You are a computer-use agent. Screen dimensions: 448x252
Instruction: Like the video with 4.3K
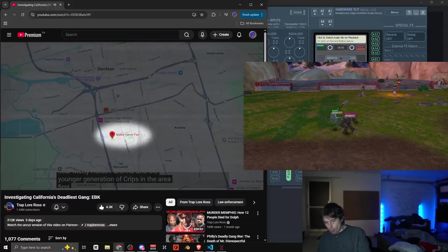pyautogui.click(x=106, y=207)
